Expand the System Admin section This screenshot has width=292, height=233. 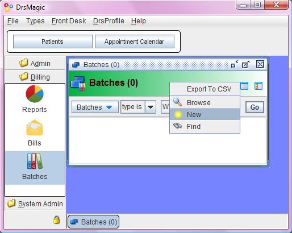click(35, 203)
